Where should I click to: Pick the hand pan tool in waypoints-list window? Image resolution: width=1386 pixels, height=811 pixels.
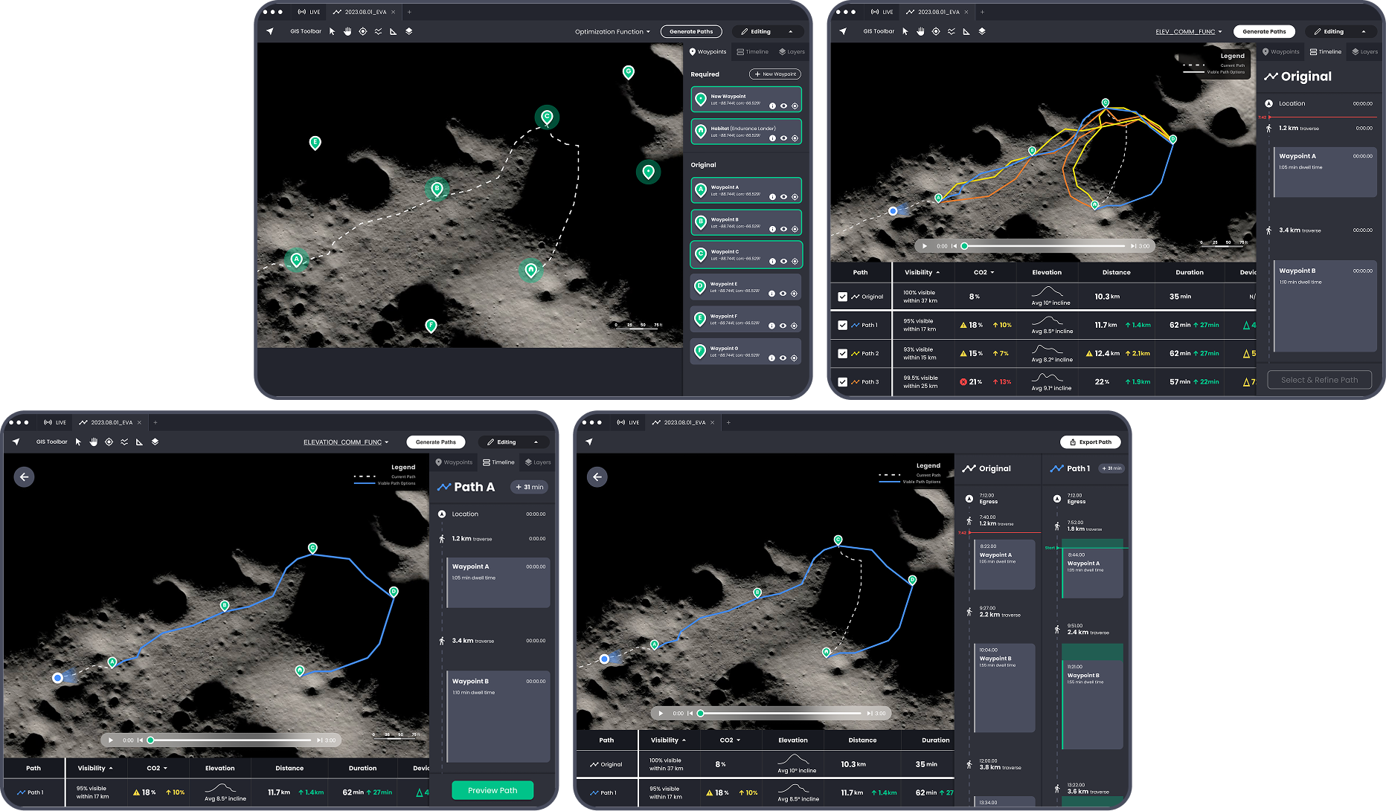pos(347,31)
